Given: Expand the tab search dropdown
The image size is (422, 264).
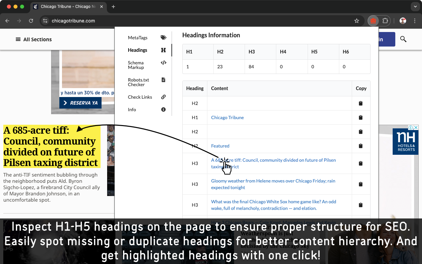Looking at the screenshot, I should click(415, 7).
